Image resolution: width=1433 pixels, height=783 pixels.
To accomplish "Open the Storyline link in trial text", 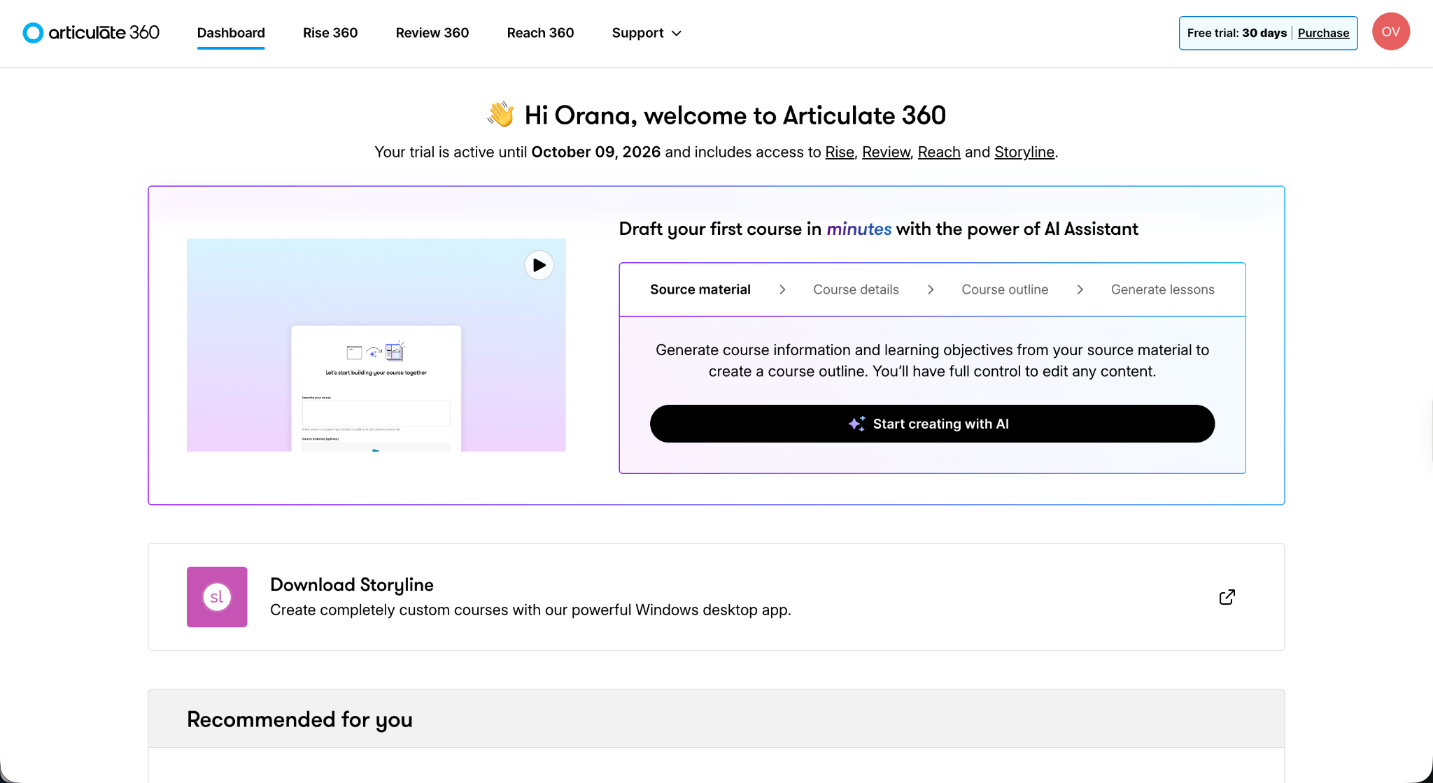I will 1024,152.
